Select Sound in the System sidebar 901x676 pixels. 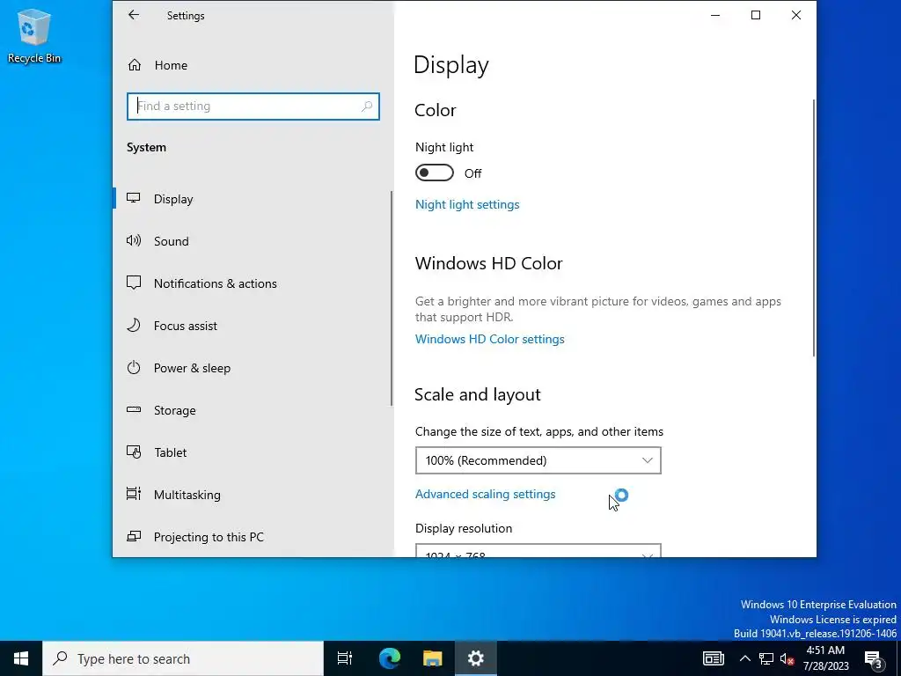[252, 241]
